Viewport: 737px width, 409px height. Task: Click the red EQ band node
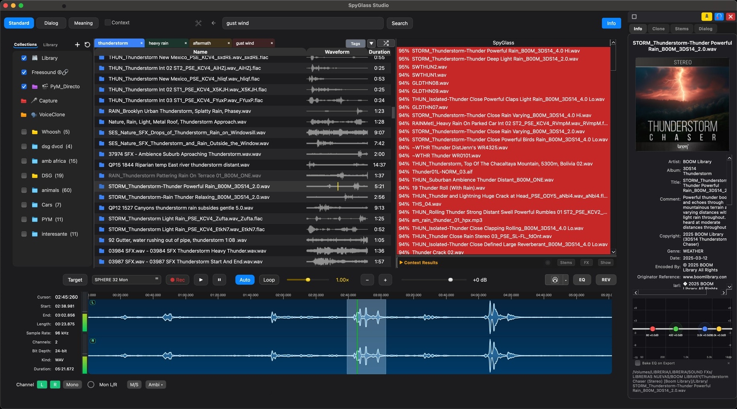tap(653, 329)
